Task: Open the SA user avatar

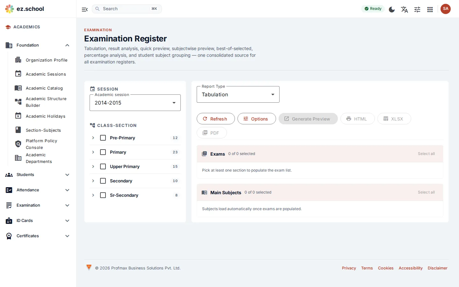Action: pyautogui.click(x=446, y=9)
